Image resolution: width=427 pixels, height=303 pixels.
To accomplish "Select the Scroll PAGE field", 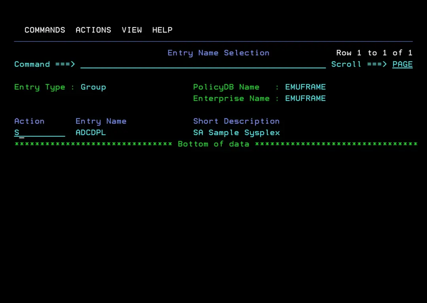I will (402, 64).
